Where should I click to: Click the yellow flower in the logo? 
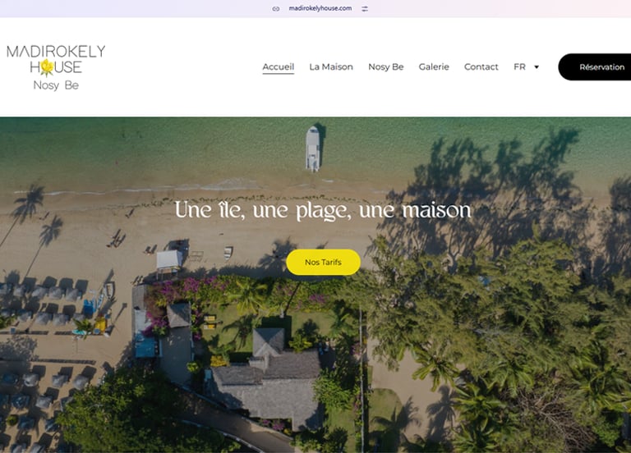[x=47, y=67]
